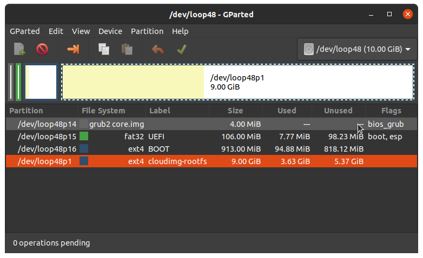The height and width of the screenshot is (258, 423).
Task: Click the Paste partition clipboard icon
Action: (127, 49)
